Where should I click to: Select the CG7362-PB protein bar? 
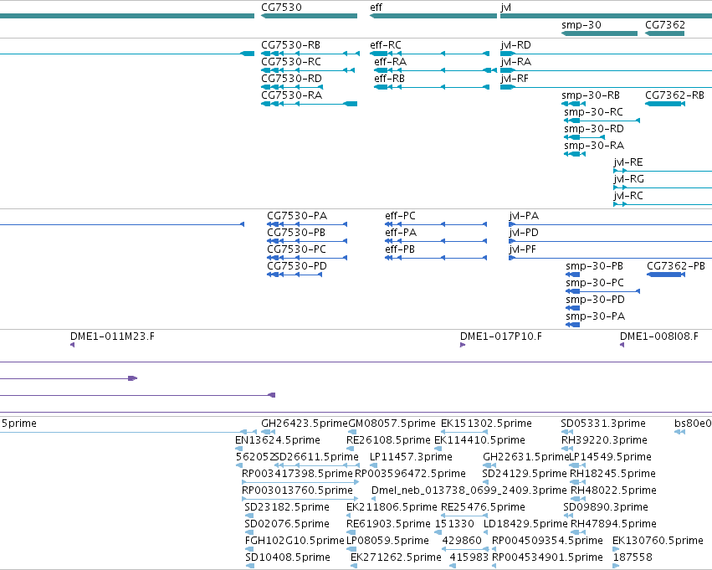click(666, 275)
